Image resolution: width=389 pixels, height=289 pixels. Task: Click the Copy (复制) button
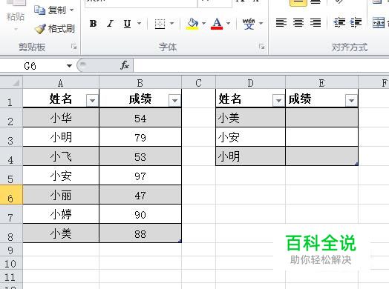[x=50, y=10]
